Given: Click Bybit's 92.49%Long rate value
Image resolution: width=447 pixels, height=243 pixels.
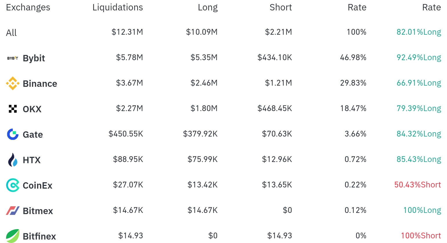Looking at the screenshot, I should [419, 58].
